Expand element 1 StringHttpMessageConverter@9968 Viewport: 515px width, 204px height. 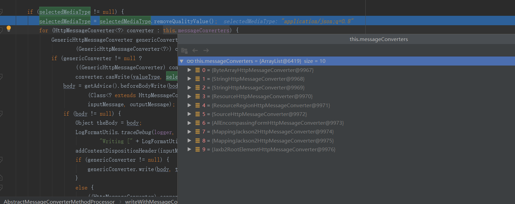(189, 79)
